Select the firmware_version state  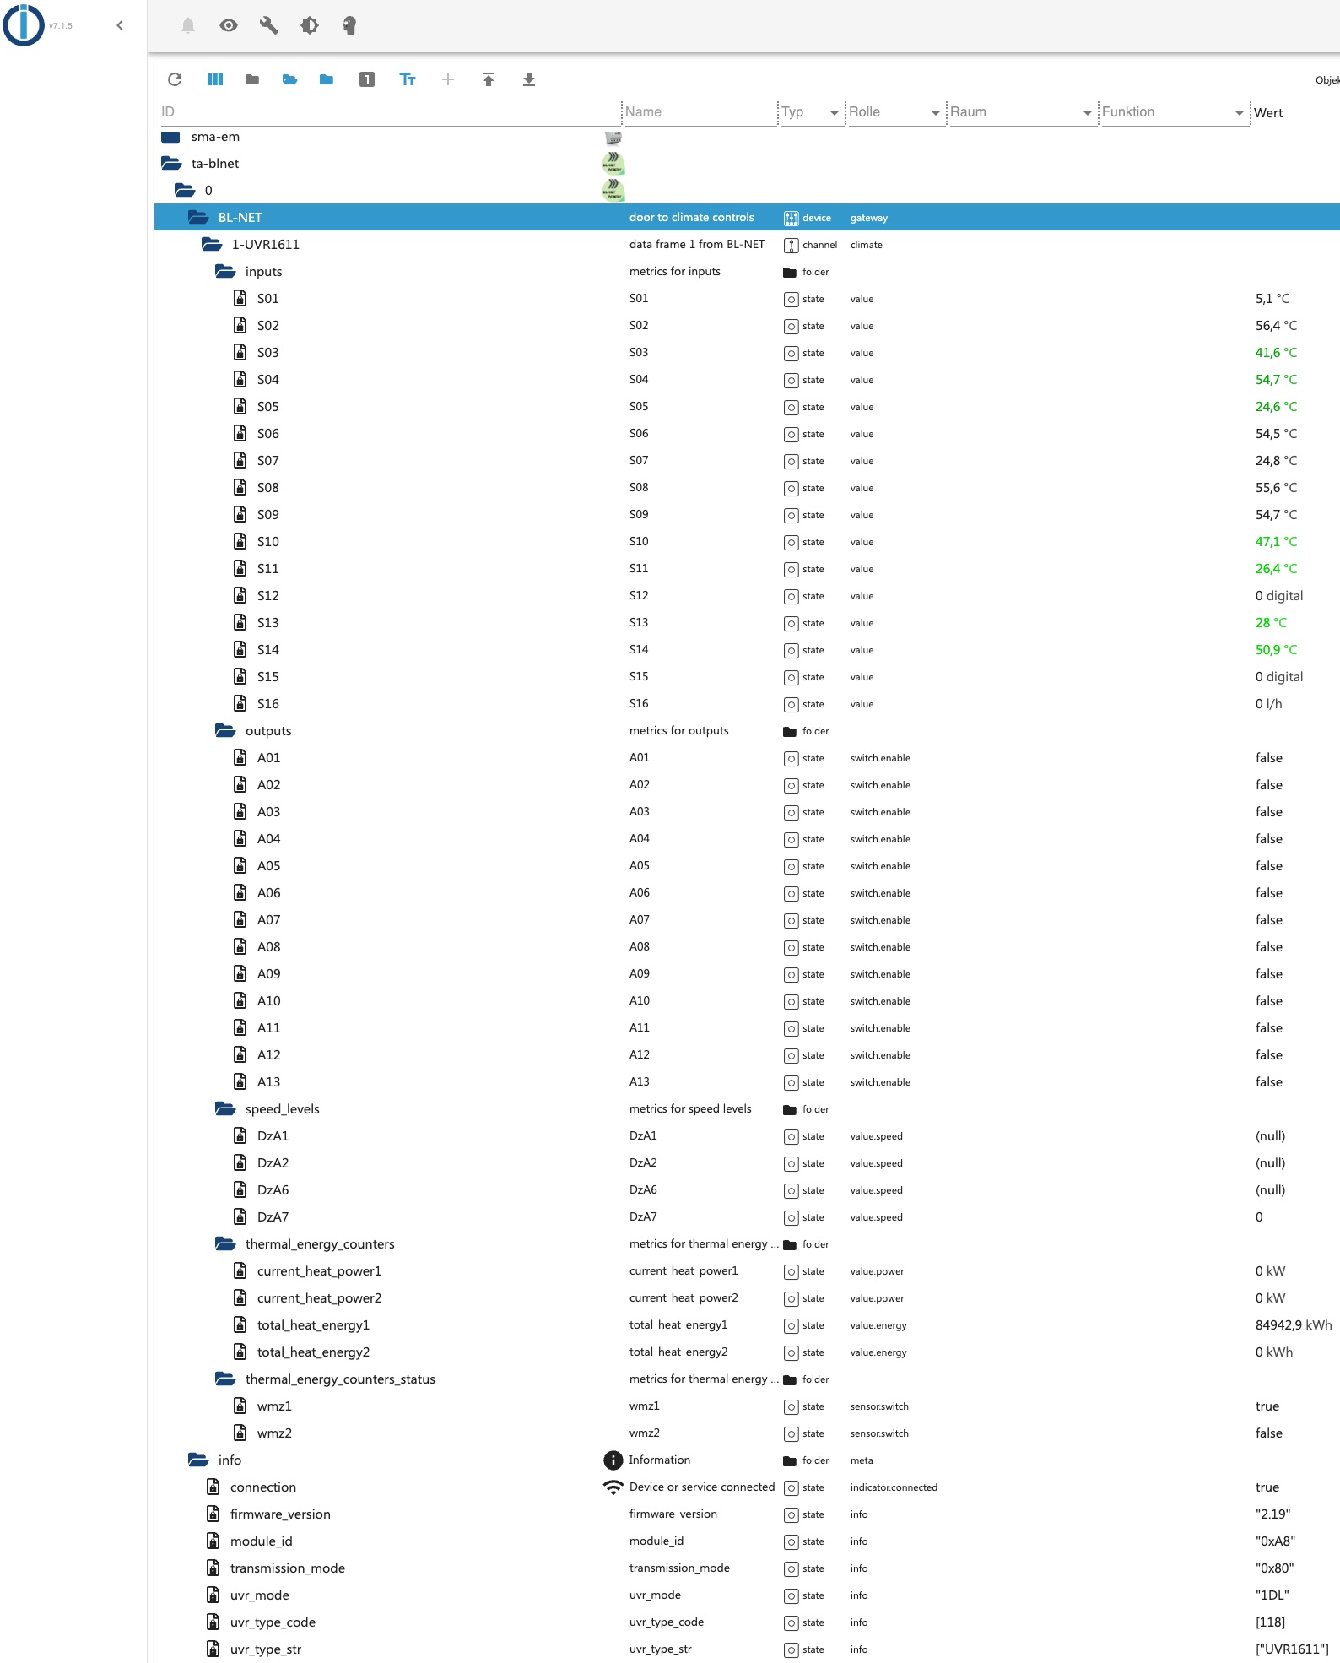pyautogui.click(x=747, y=1514)
